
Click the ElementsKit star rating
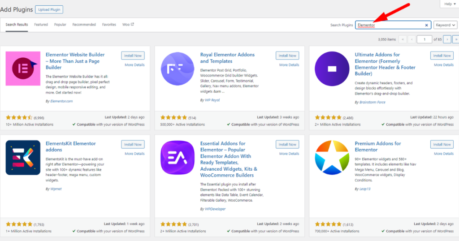tap(19, 224)
